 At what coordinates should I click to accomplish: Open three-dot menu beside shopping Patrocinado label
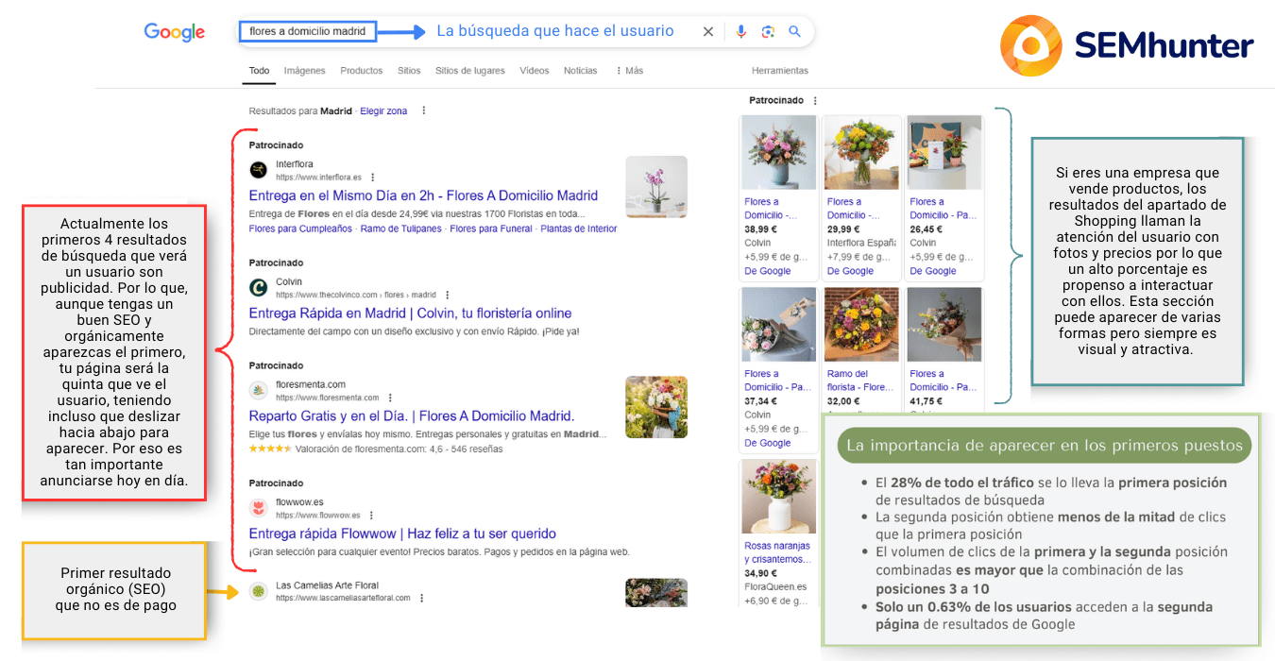pyautogui.click(x=815, y=100)
